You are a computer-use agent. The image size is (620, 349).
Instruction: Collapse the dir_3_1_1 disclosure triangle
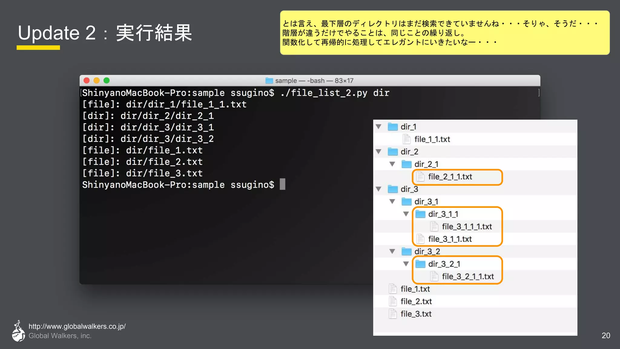406,214
